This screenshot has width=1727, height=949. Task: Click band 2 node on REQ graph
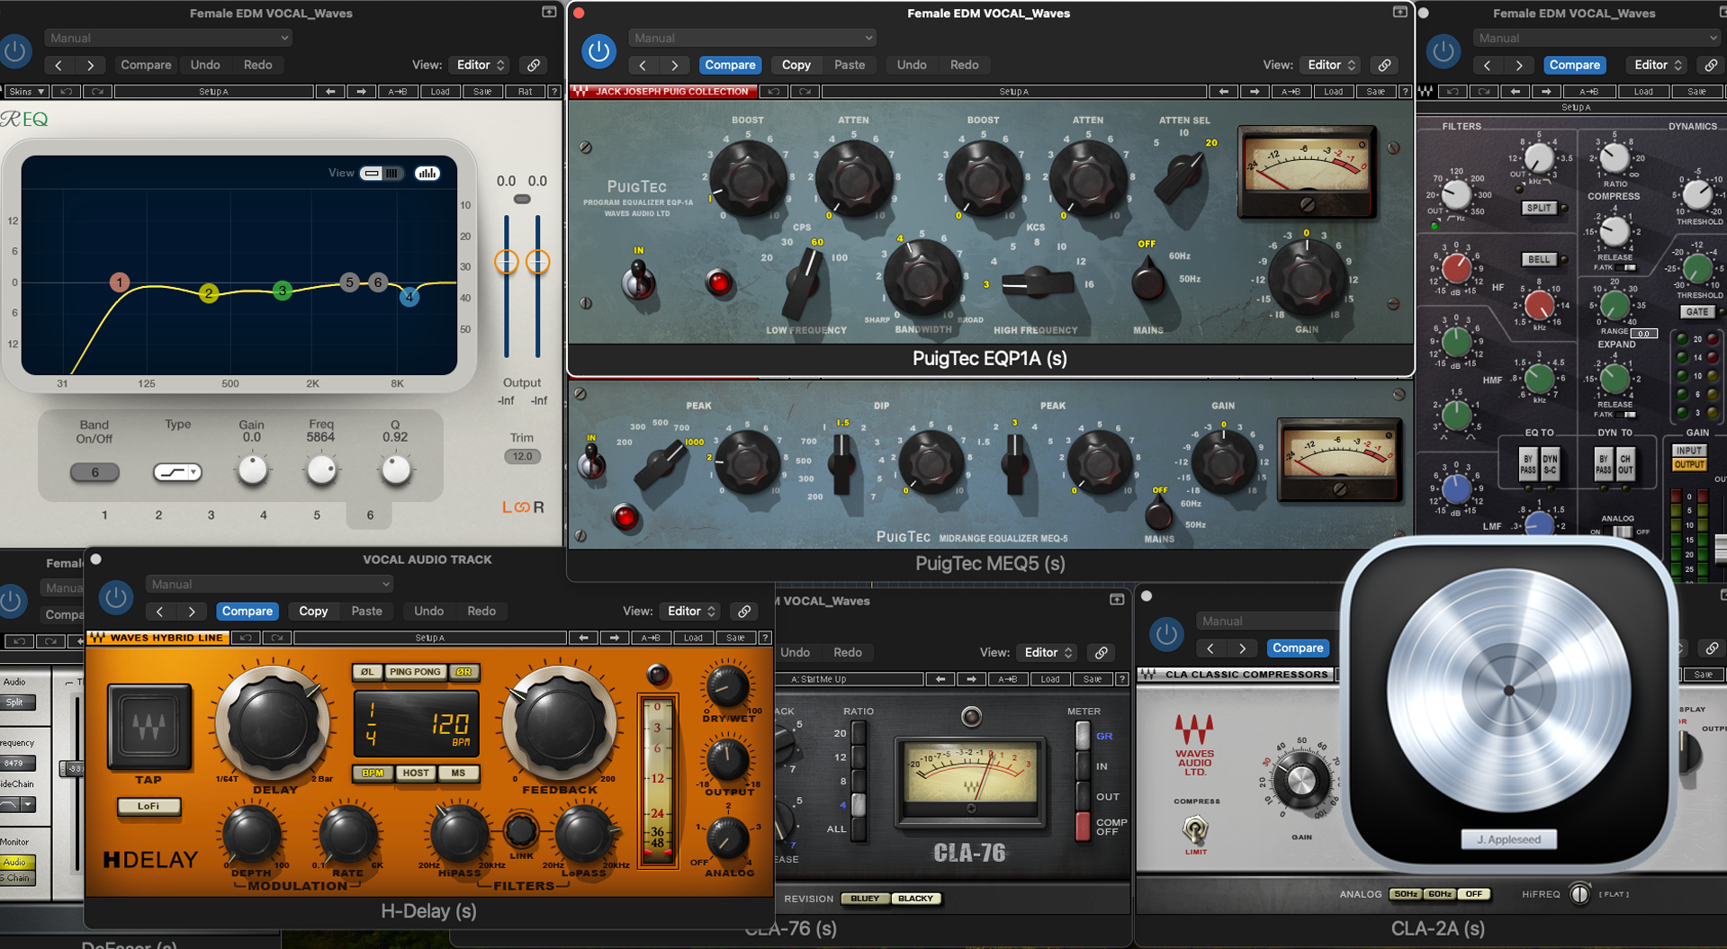209,293
